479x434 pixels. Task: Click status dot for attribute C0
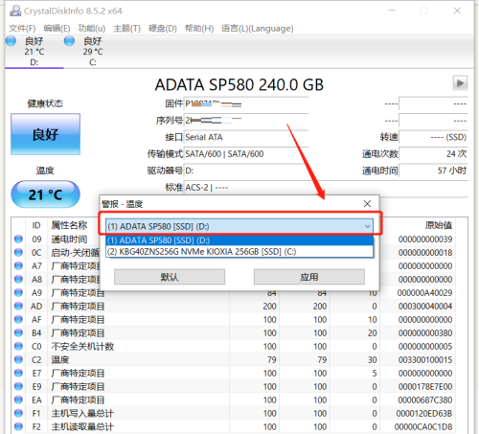tap(18, 346)
